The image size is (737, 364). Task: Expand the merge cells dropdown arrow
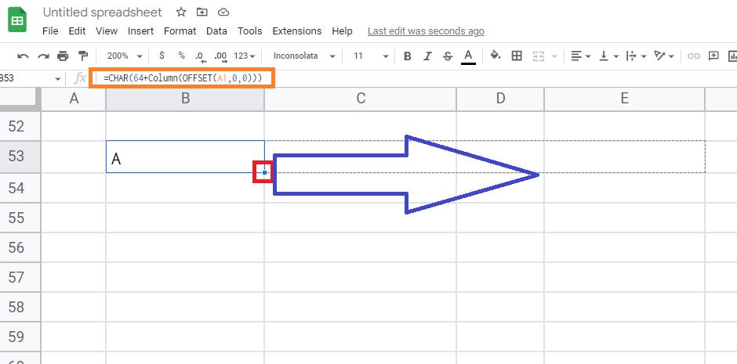point(554,56)
